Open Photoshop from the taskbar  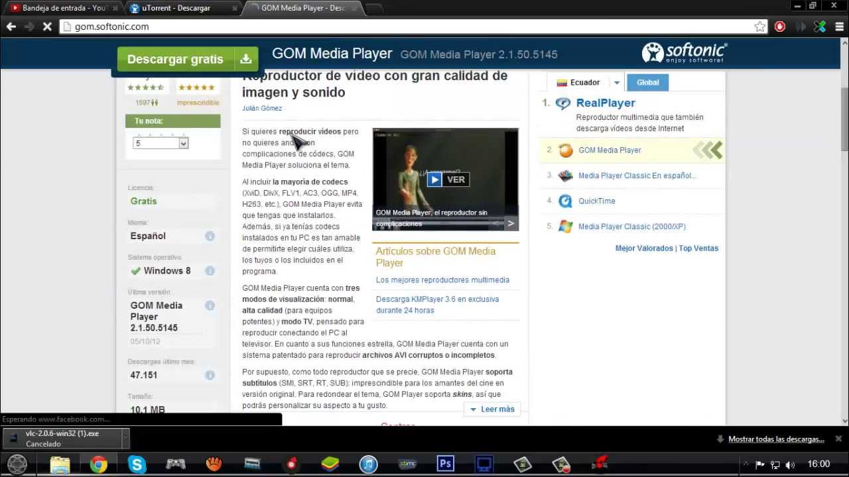tap(446, 464)
